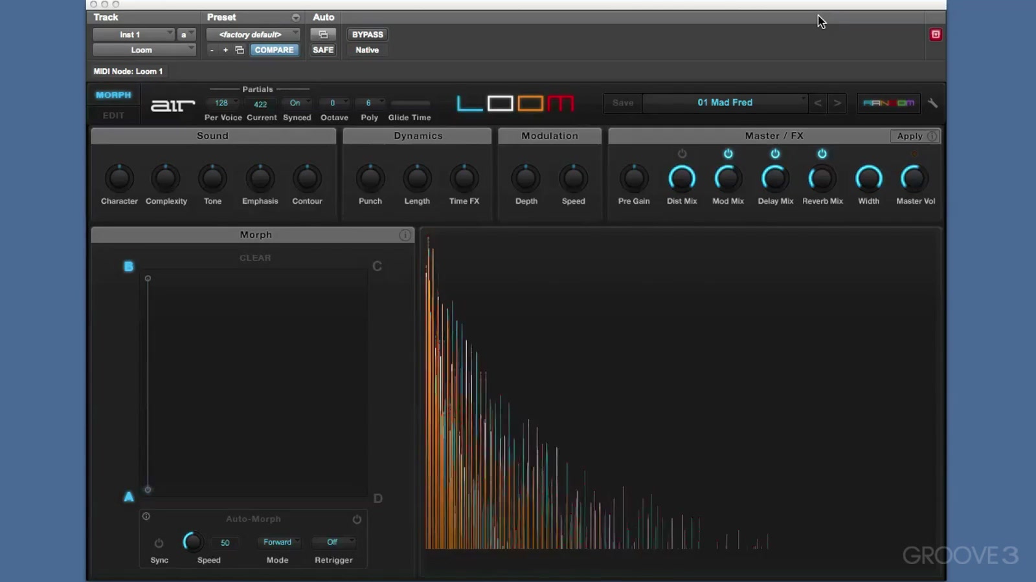Enable Sync in the Auto-Morph section
This screenshot has width=1036, height=582.
pyautogui.click(x=159, y=543)
